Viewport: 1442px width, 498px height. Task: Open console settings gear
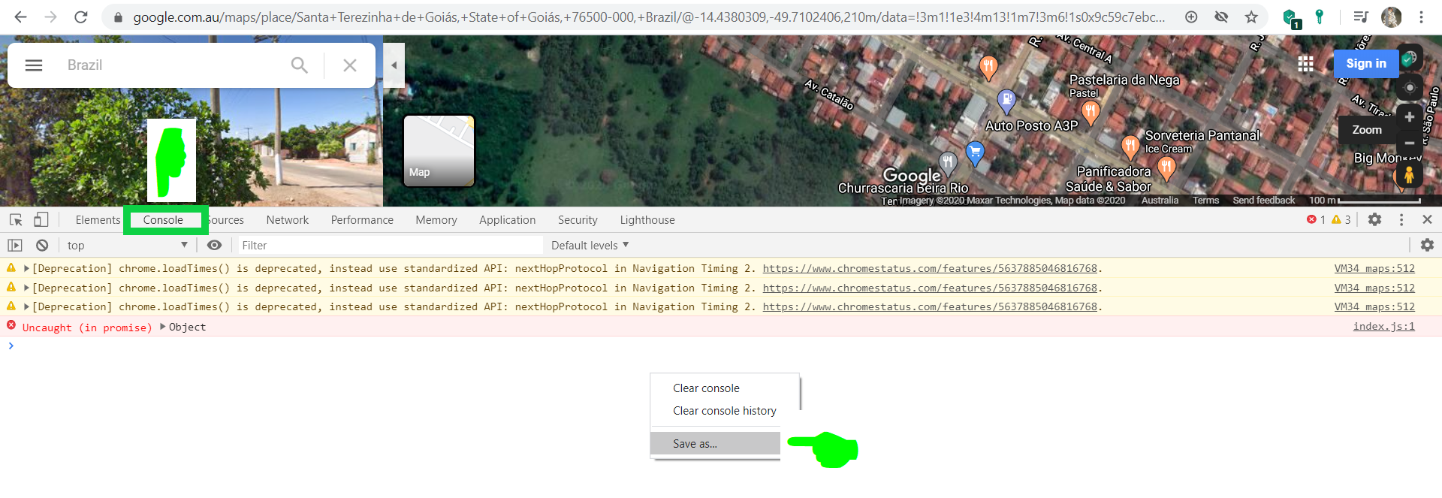coord(1427,245)
